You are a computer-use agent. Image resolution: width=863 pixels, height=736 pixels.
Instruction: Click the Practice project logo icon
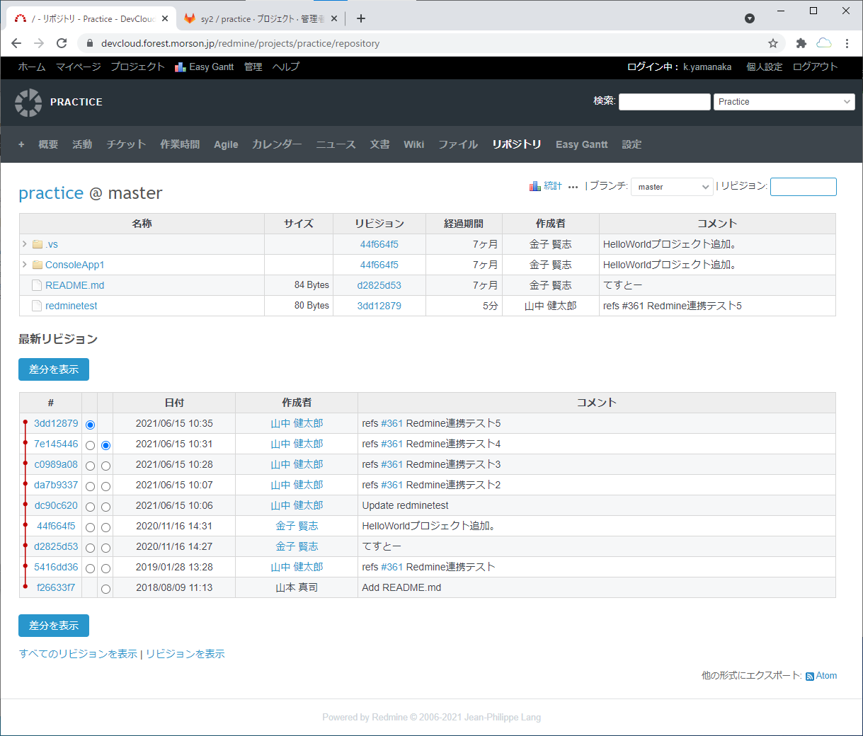(x=28, y=103)
